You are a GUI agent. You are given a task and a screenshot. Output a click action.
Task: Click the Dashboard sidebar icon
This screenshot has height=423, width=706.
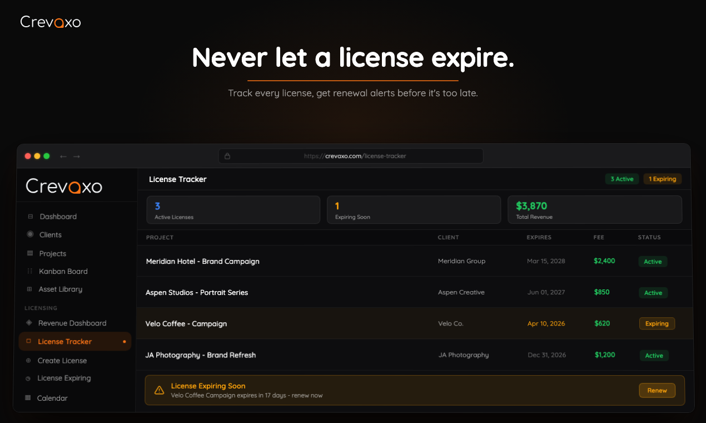31,217
